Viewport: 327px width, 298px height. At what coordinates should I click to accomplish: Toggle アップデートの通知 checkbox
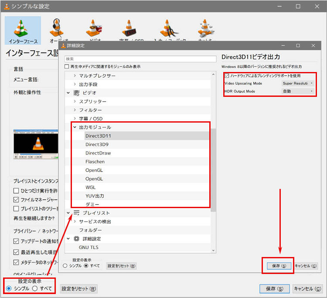tap(16, 241)
